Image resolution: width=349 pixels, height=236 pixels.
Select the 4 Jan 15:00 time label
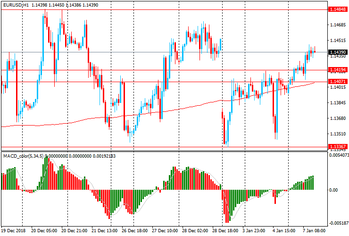pos(284,231)
